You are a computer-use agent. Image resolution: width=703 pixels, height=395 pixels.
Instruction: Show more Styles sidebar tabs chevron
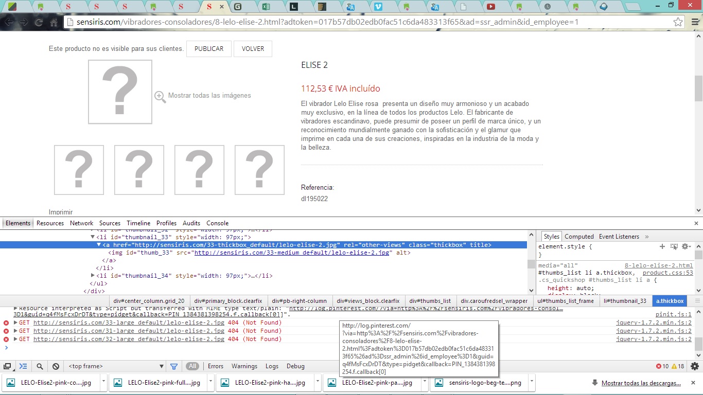[647, 237]
